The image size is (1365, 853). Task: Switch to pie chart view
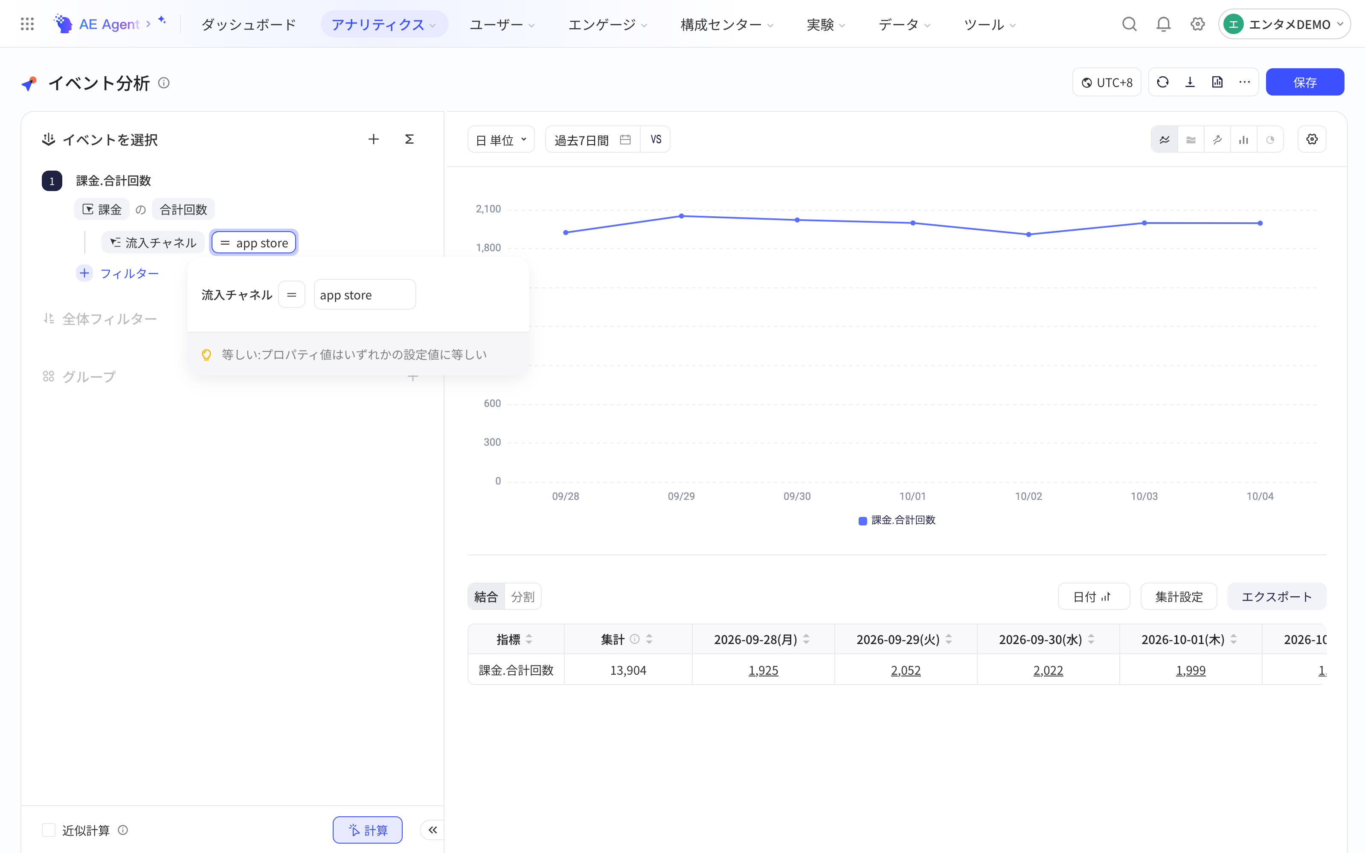pos(1270,140)
